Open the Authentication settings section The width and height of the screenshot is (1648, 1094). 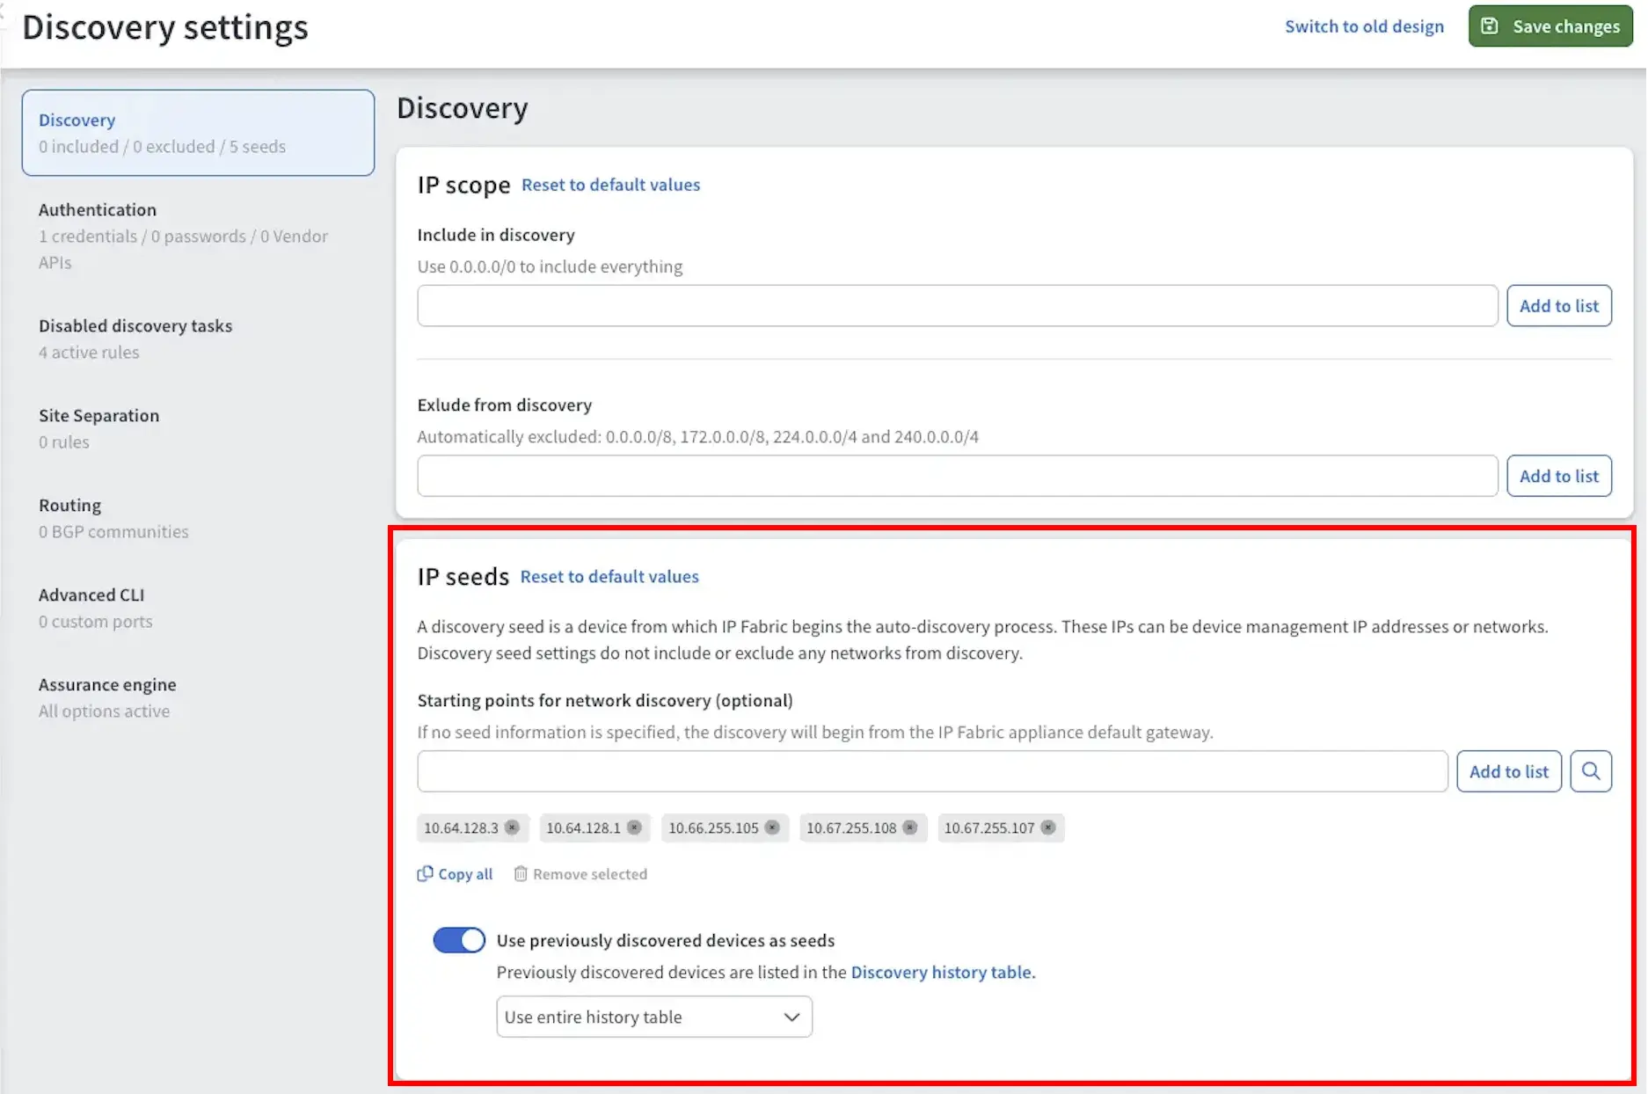(98, 210)
